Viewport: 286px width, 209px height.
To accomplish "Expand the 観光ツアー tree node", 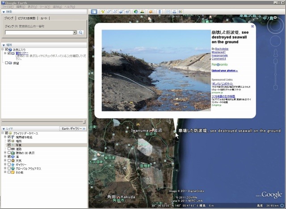I will (5, 53).
